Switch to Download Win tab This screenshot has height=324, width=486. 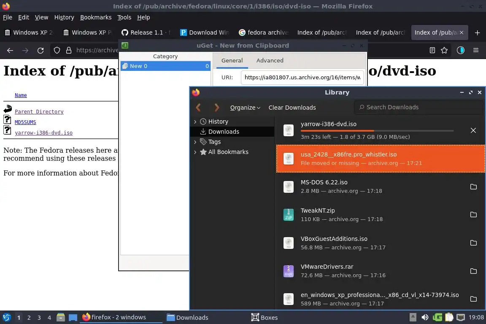pyautogui.click(x=205, y=32)
